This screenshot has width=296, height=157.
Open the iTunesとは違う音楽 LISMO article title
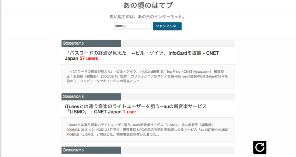(x=136, y=109)
